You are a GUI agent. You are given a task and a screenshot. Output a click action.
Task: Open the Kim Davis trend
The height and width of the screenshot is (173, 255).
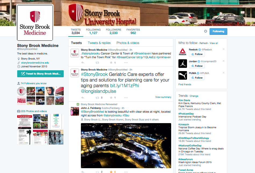tap(184, 100)
